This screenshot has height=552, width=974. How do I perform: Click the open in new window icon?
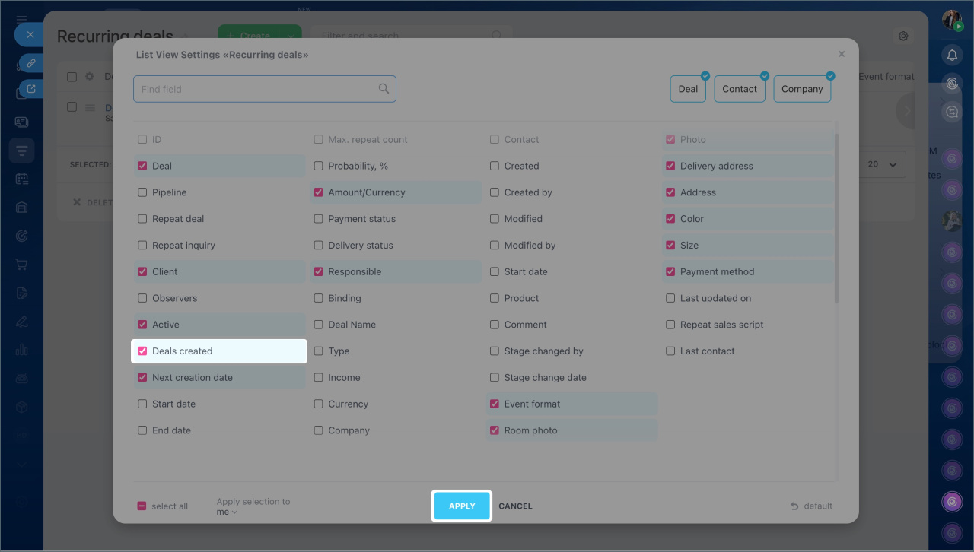(31, 89)
